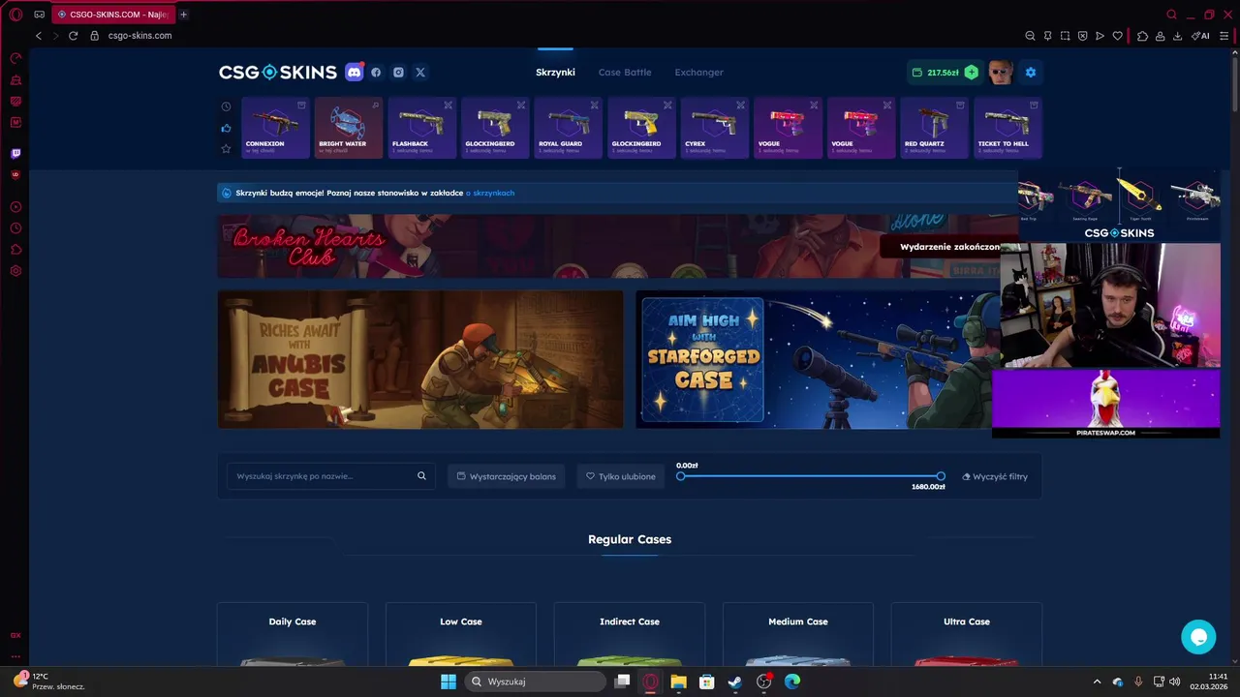Open the Opera AI assistant icon

(1200, 36)
